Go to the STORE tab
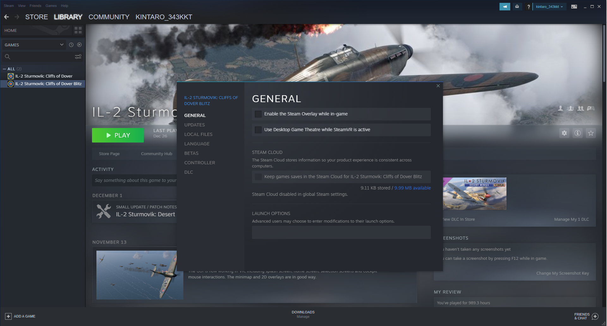This screenshot has width=607, height=326. point(37,17)
